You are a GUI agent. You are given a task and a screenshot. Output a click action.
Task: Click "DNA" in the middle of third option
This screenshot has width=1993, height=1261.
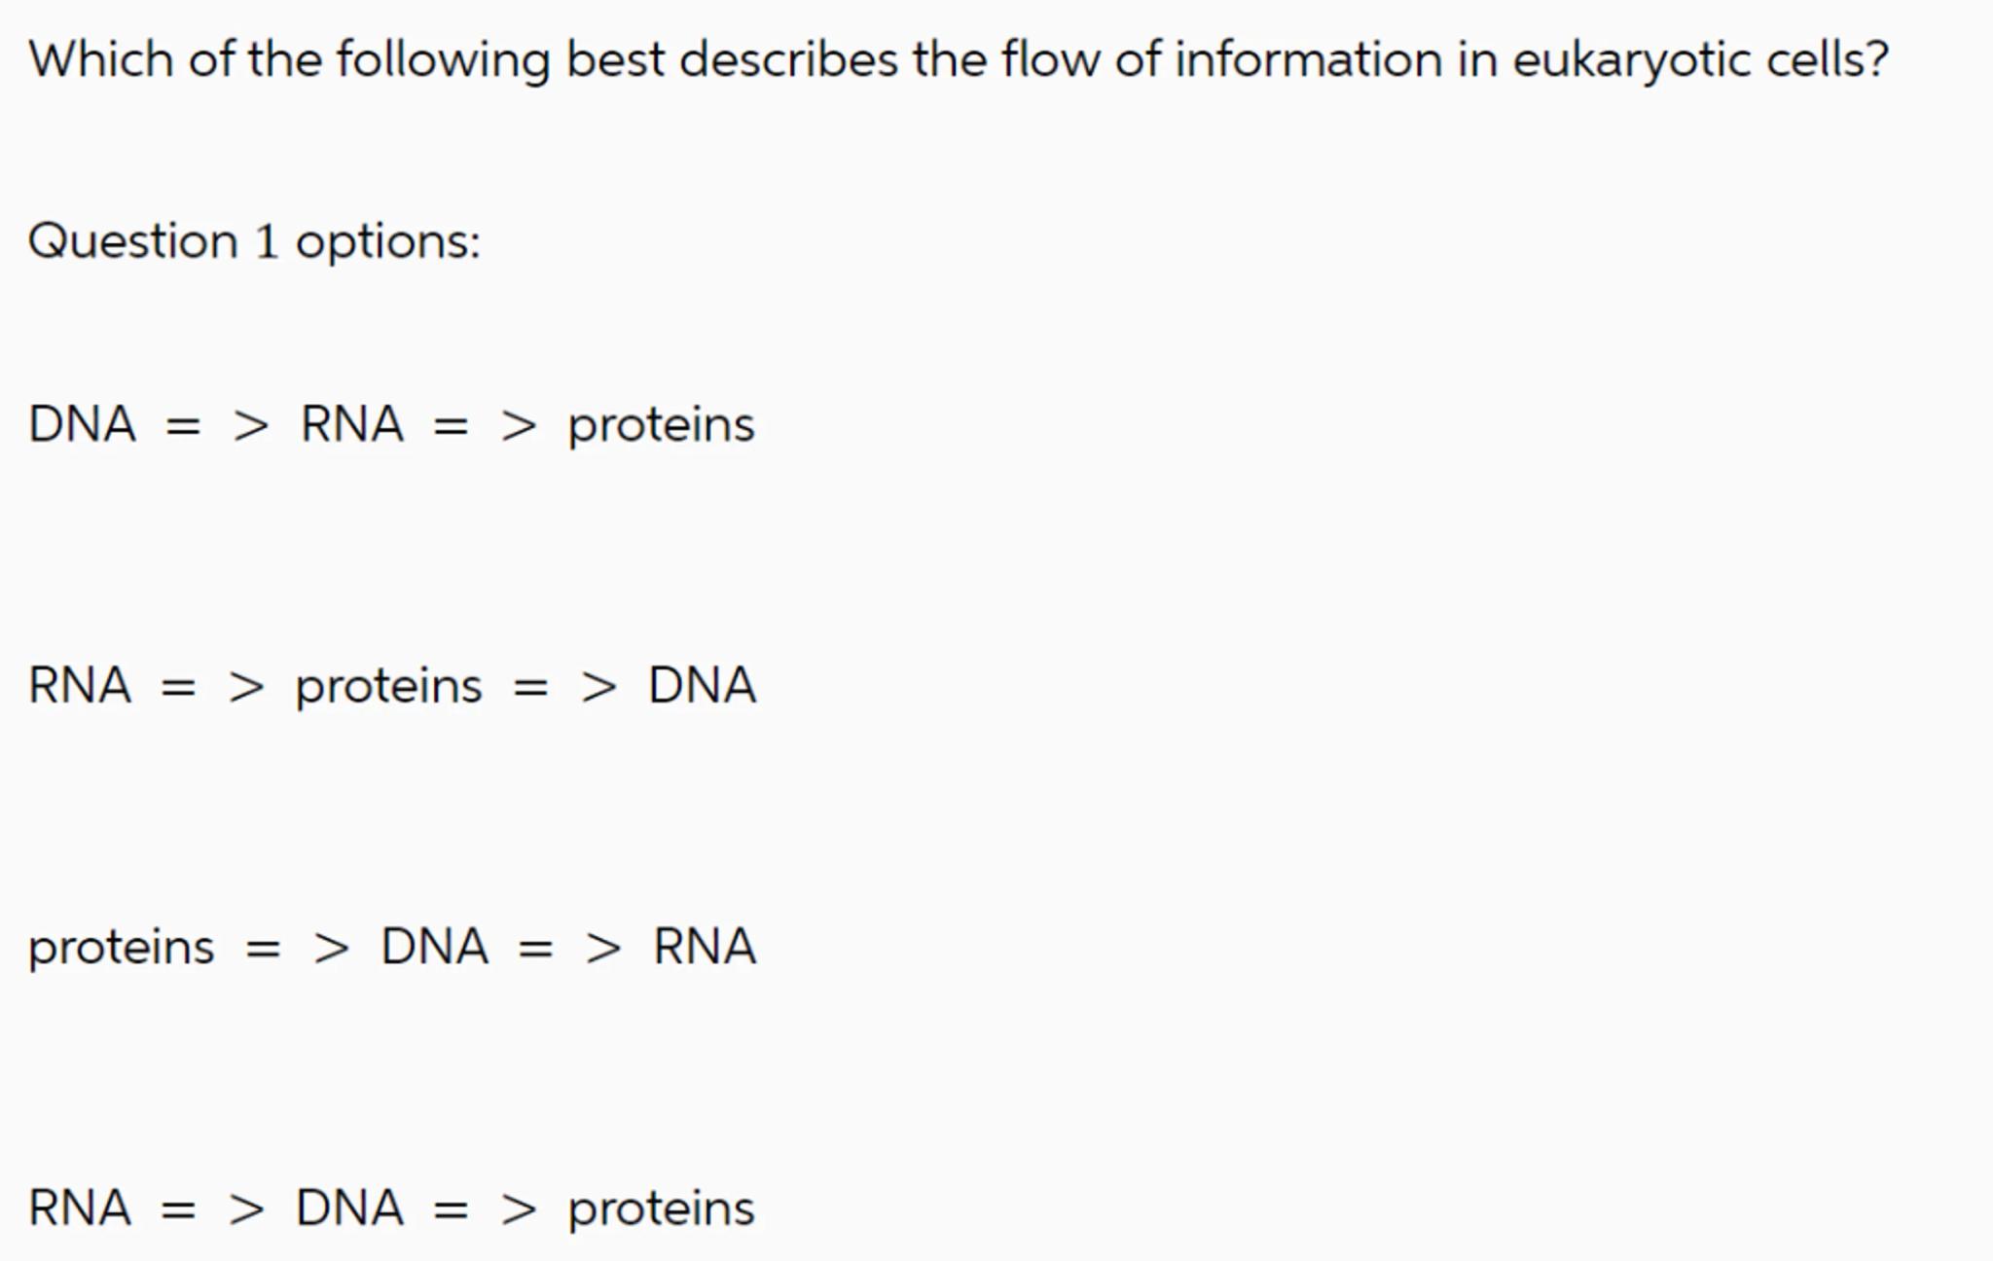pos(434,947)
